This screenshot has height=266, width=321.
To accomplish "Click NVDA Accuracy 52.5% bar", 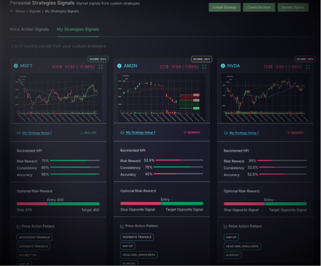I will (x=283, y=174).
